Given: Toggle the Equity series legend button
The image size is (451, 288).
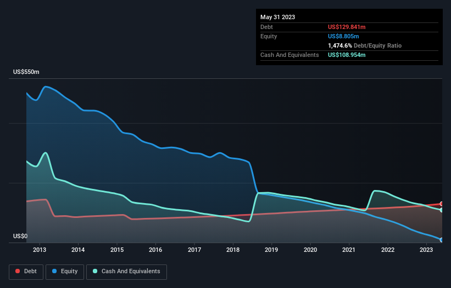Looking at the screenshot, I should pyautogui.click(x=65, y=272).
